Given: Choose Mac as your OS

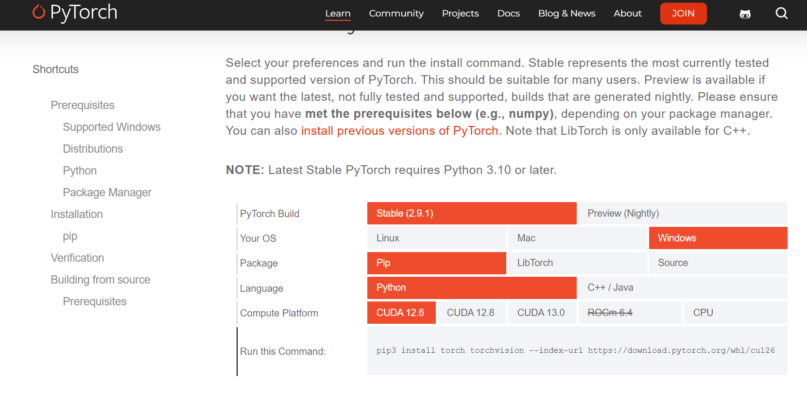Looking at the screenshot, I should coord(577,238).
